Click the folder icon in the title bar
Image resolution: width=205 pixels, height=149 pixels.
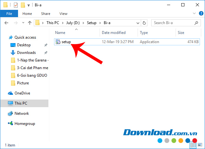(x=5, y=5)
